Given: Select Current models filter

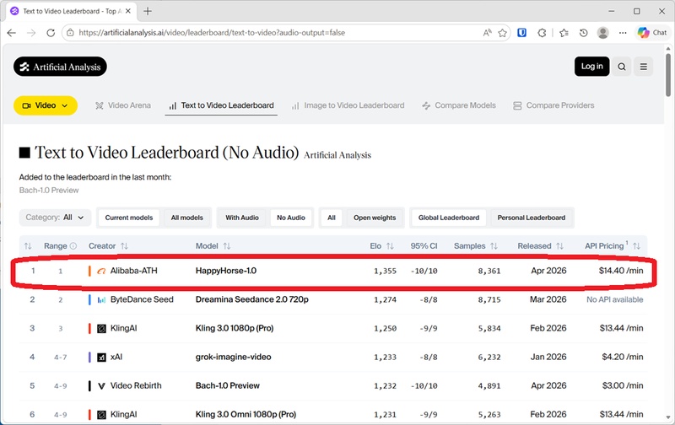Looking at the screenshot, I should click(129, 218).
